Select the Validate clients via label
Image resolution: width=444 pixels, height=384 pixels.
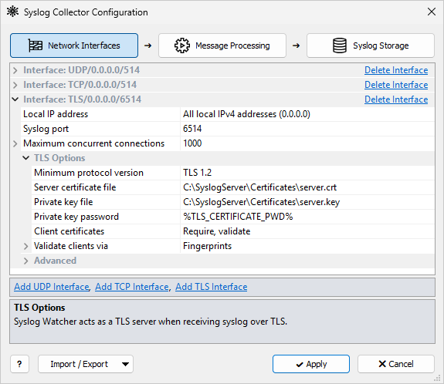point(71,246)
